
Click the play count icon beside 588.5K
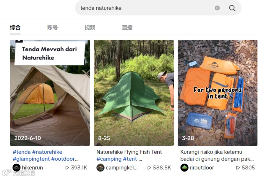[149, 168]
